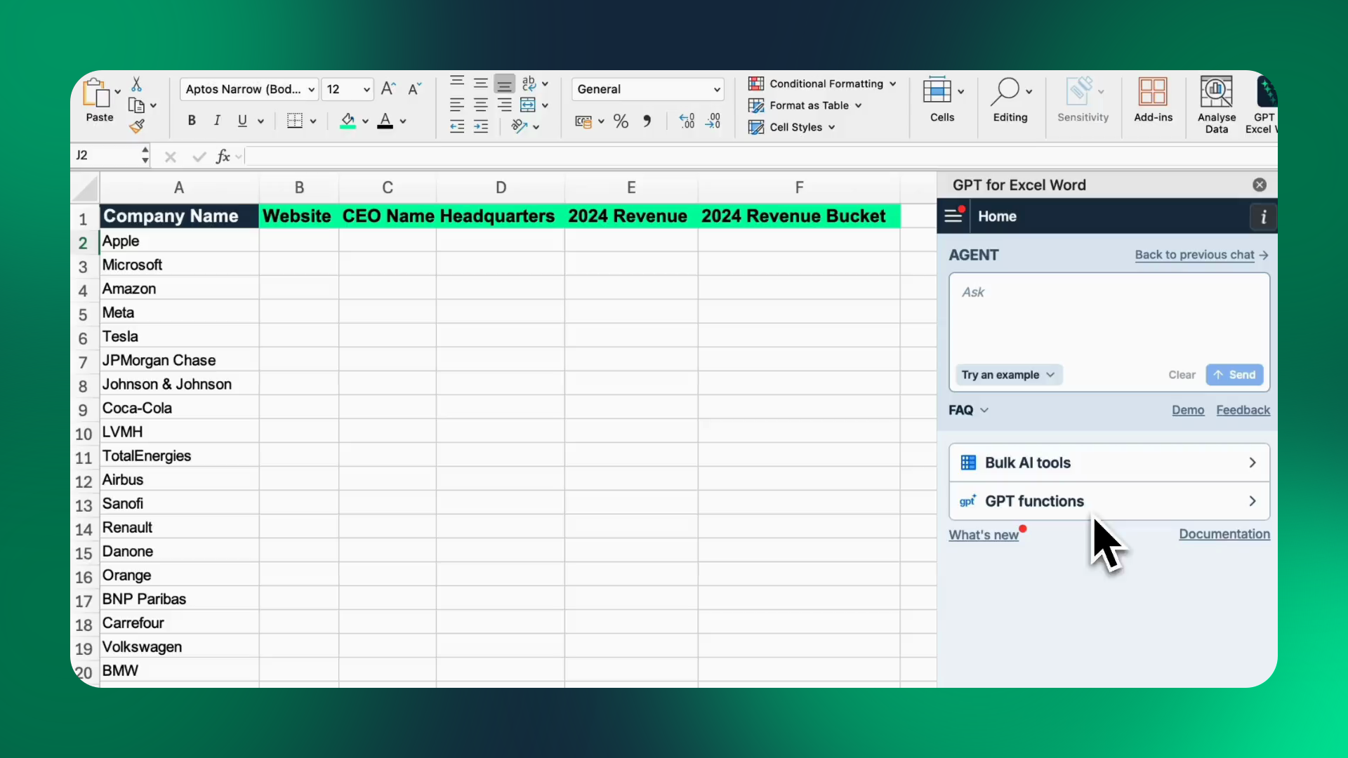Click the Insert Function fx icon
1348x758 pixels.
click(x=223, y=157)
